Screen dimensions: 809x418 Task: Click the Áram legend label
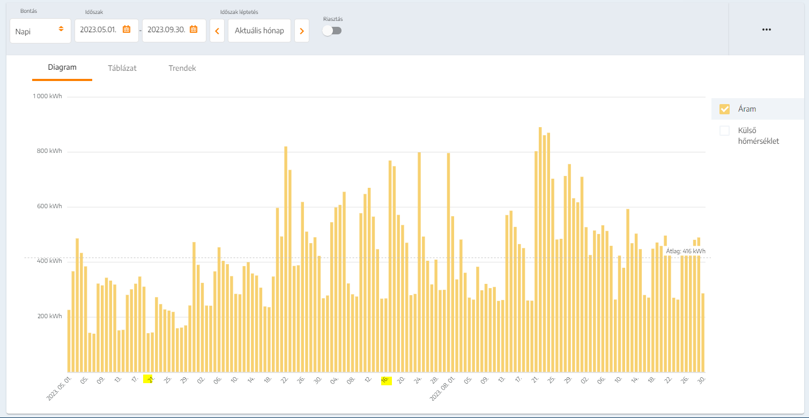747,109
